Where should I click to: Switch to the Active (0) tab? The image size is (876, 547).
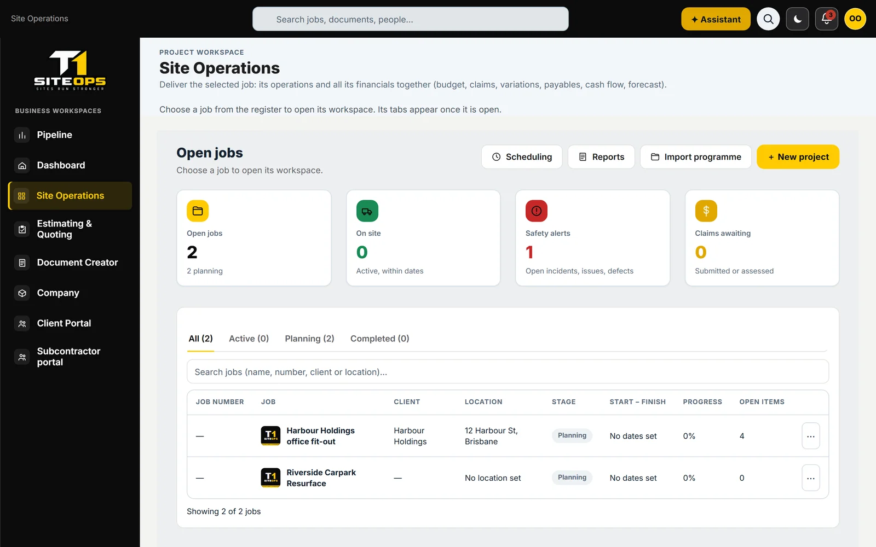(249, 339)
